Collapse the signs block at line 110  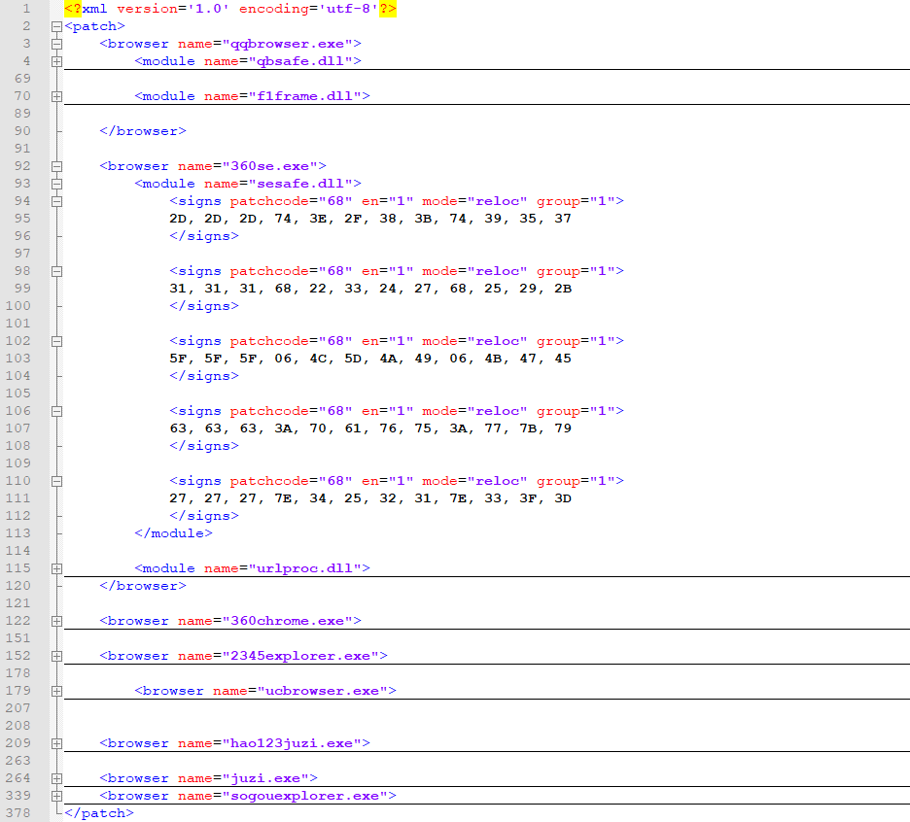pos(56,481)
